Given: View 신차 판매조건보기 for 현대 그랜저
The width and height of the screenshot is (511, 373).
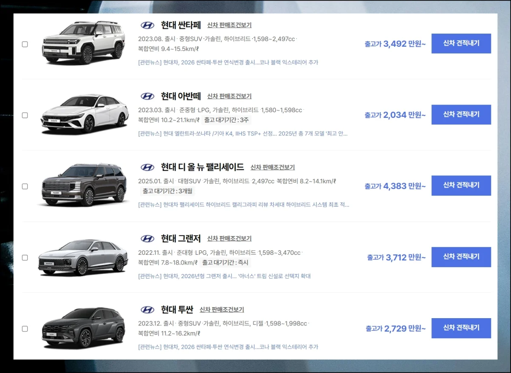Looking at the screenshot, I should coord(230,239).
